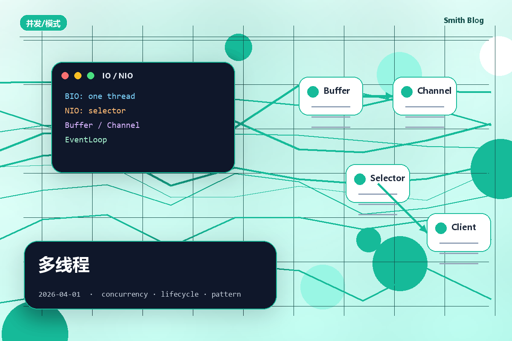
Task: Click the yellow dot in IO / NIO window
Action: [x=78, y=75]
